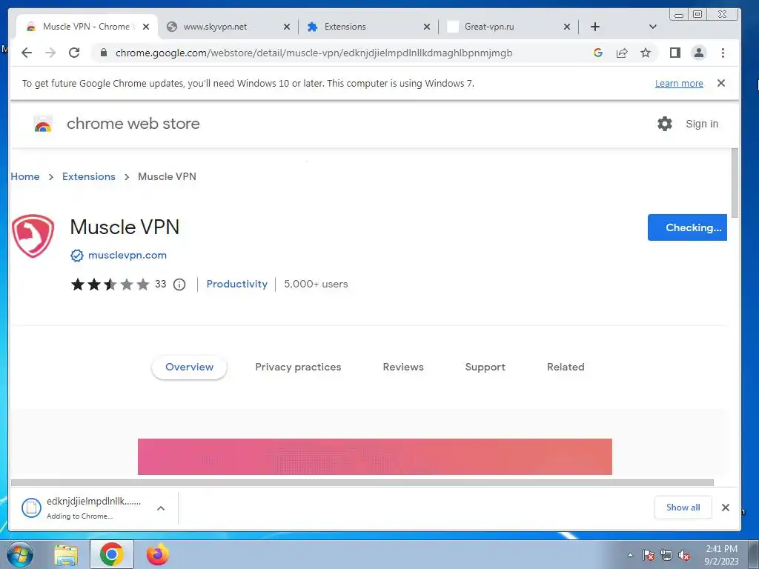This screenshot has width=759, height=569.
Task: Click the blue Checking... button
Action: pyautogui.click(x=687, y=227)
